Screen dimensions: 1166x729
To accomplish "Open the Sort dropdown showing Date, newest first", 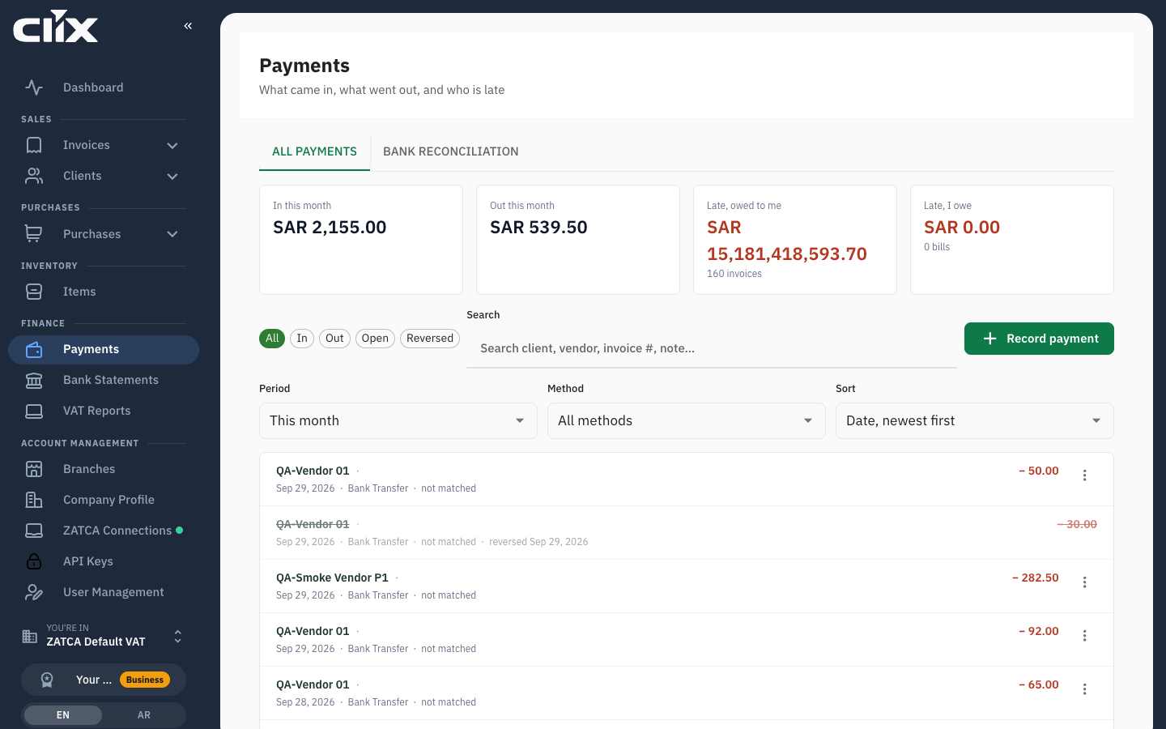I will pyautogui.click(x=975, y=421).
